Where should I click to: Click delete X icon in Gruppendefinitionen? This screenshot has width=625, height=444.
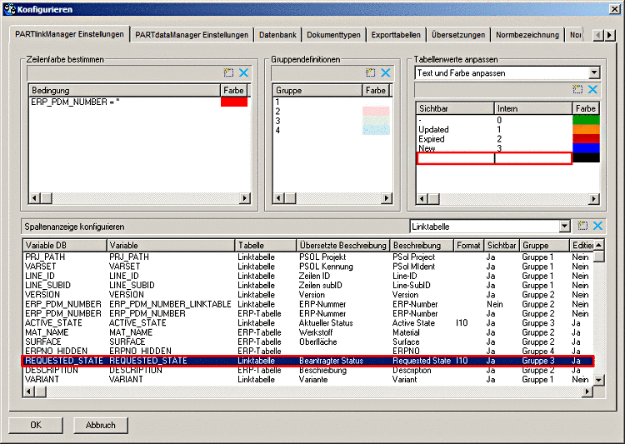click(x=386, y=72)
